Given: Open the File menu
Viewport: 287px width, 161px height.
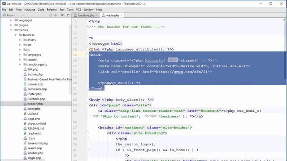Looking at the screenshot, I should (4, 10).
